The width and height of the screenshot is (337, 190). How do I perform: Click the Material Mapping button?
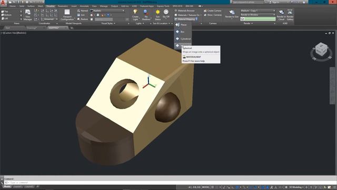click(x=185, y=19)
